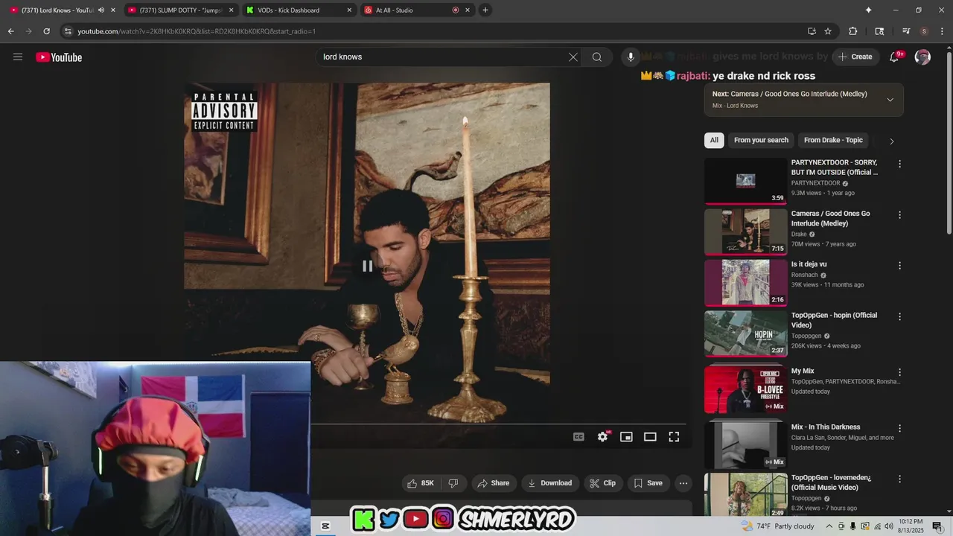Open the account avatar menu

click(922, 57)
